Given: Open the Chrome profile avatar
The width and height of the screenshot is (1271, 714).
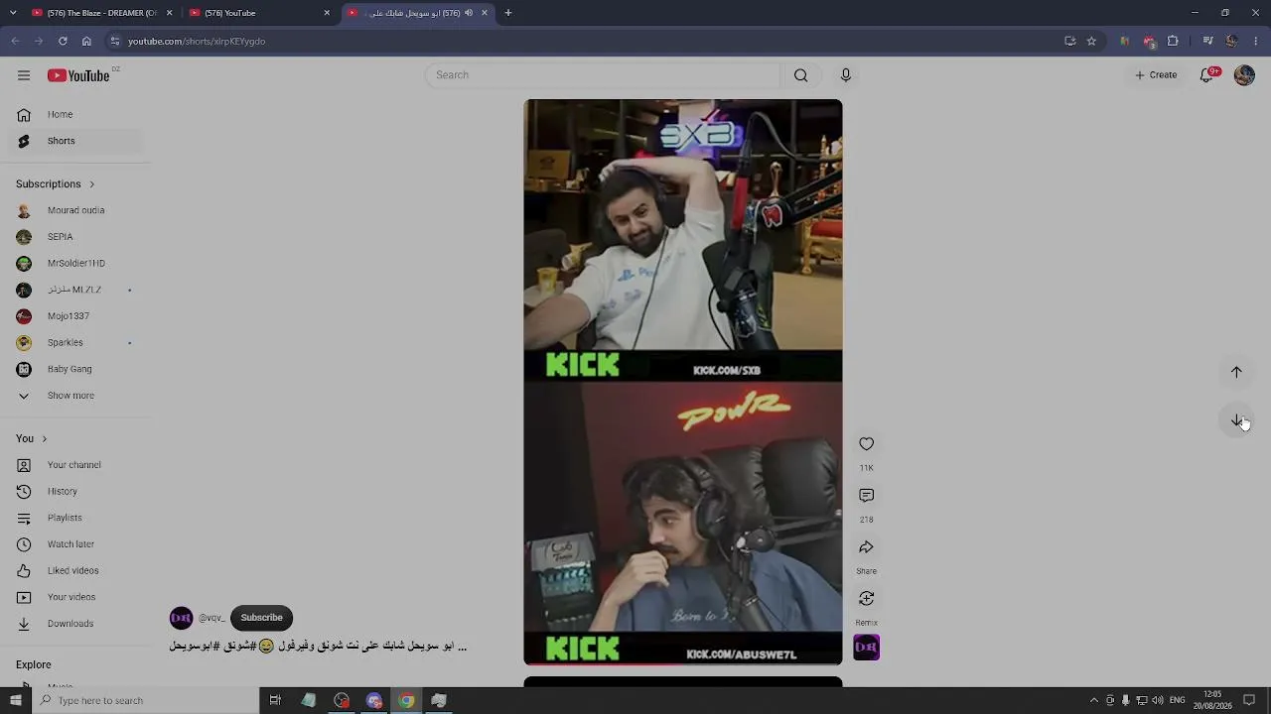Looking at the screenshot, I should click(1231, 41).
